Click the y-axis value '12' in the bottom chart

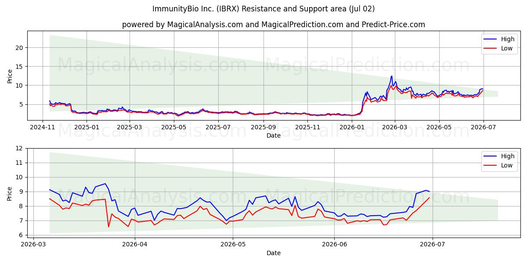20,148
